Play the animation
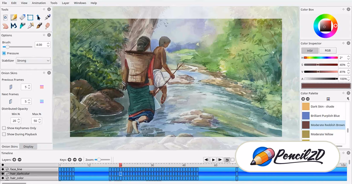 pos(213,160)
